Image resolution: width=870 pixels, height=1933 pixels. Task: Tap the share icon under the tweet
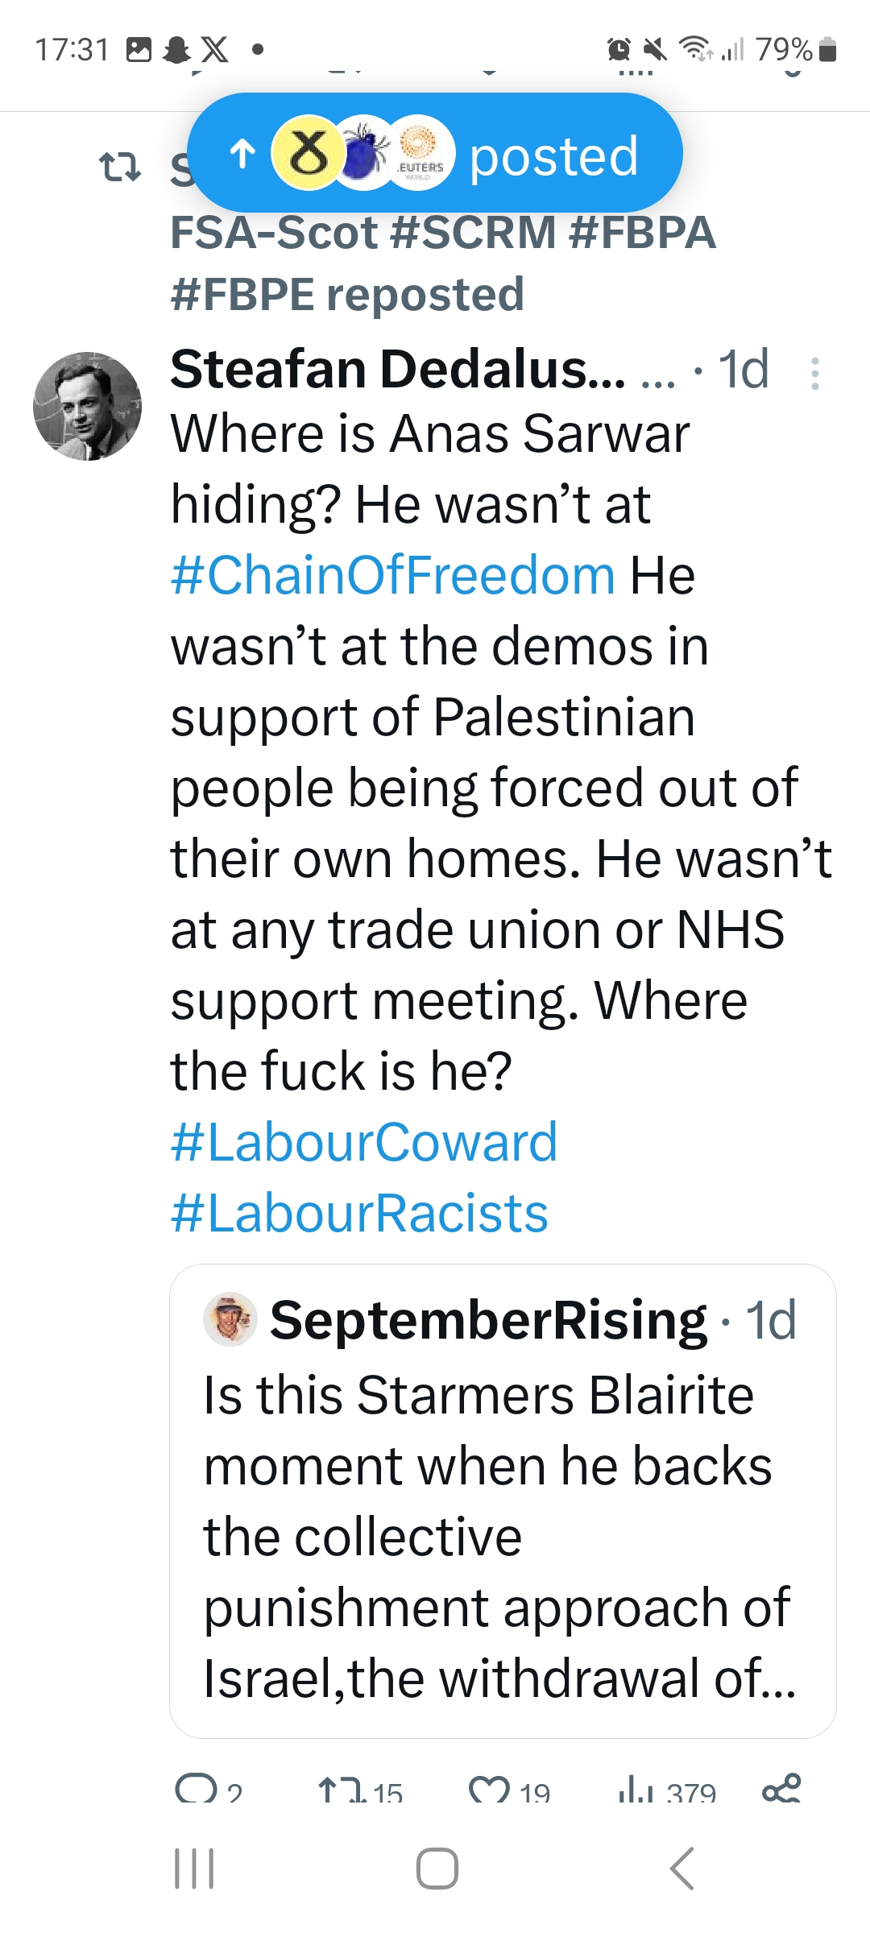781,1788
